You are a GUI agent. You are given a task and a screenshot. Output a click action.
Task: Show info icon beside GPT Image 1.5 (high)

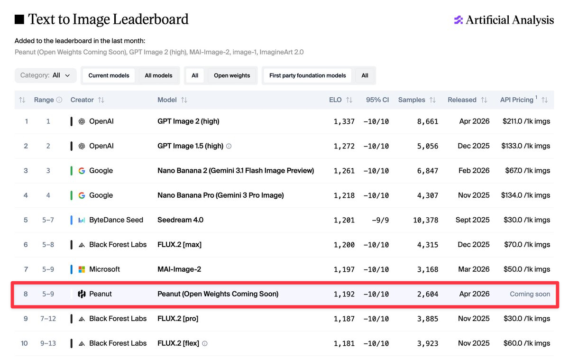pos(229,146)
